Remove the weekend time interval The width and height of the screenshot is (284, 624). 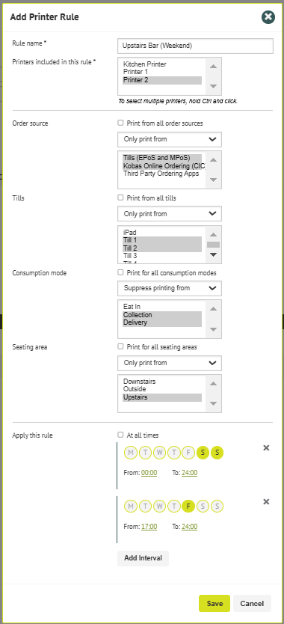point(267,447)
